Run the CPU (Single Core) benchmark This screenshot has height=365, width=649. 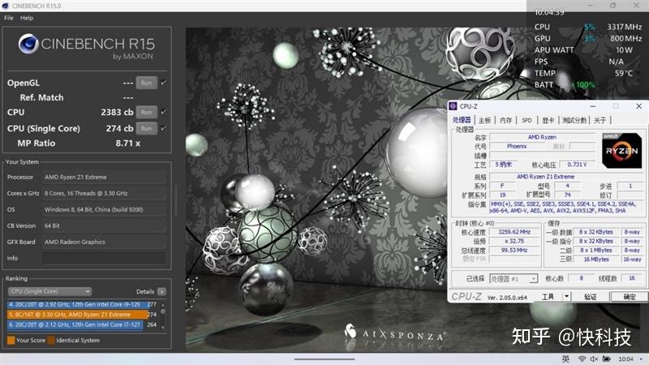(147, 128)
